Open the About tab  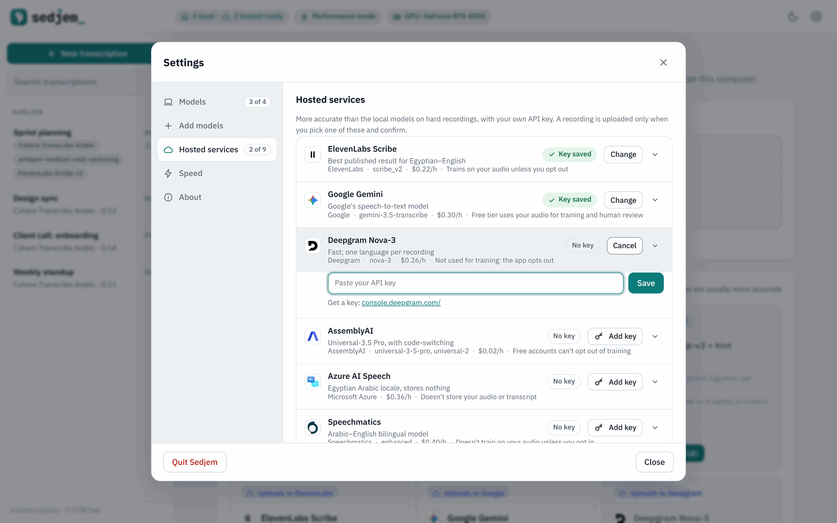217,197
